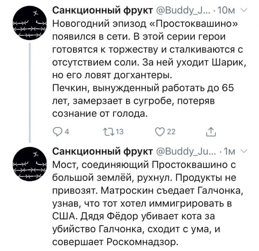Open Санкционный фрукт profile from first tweet
259x251 pixels.
click(x=103, y=11)
